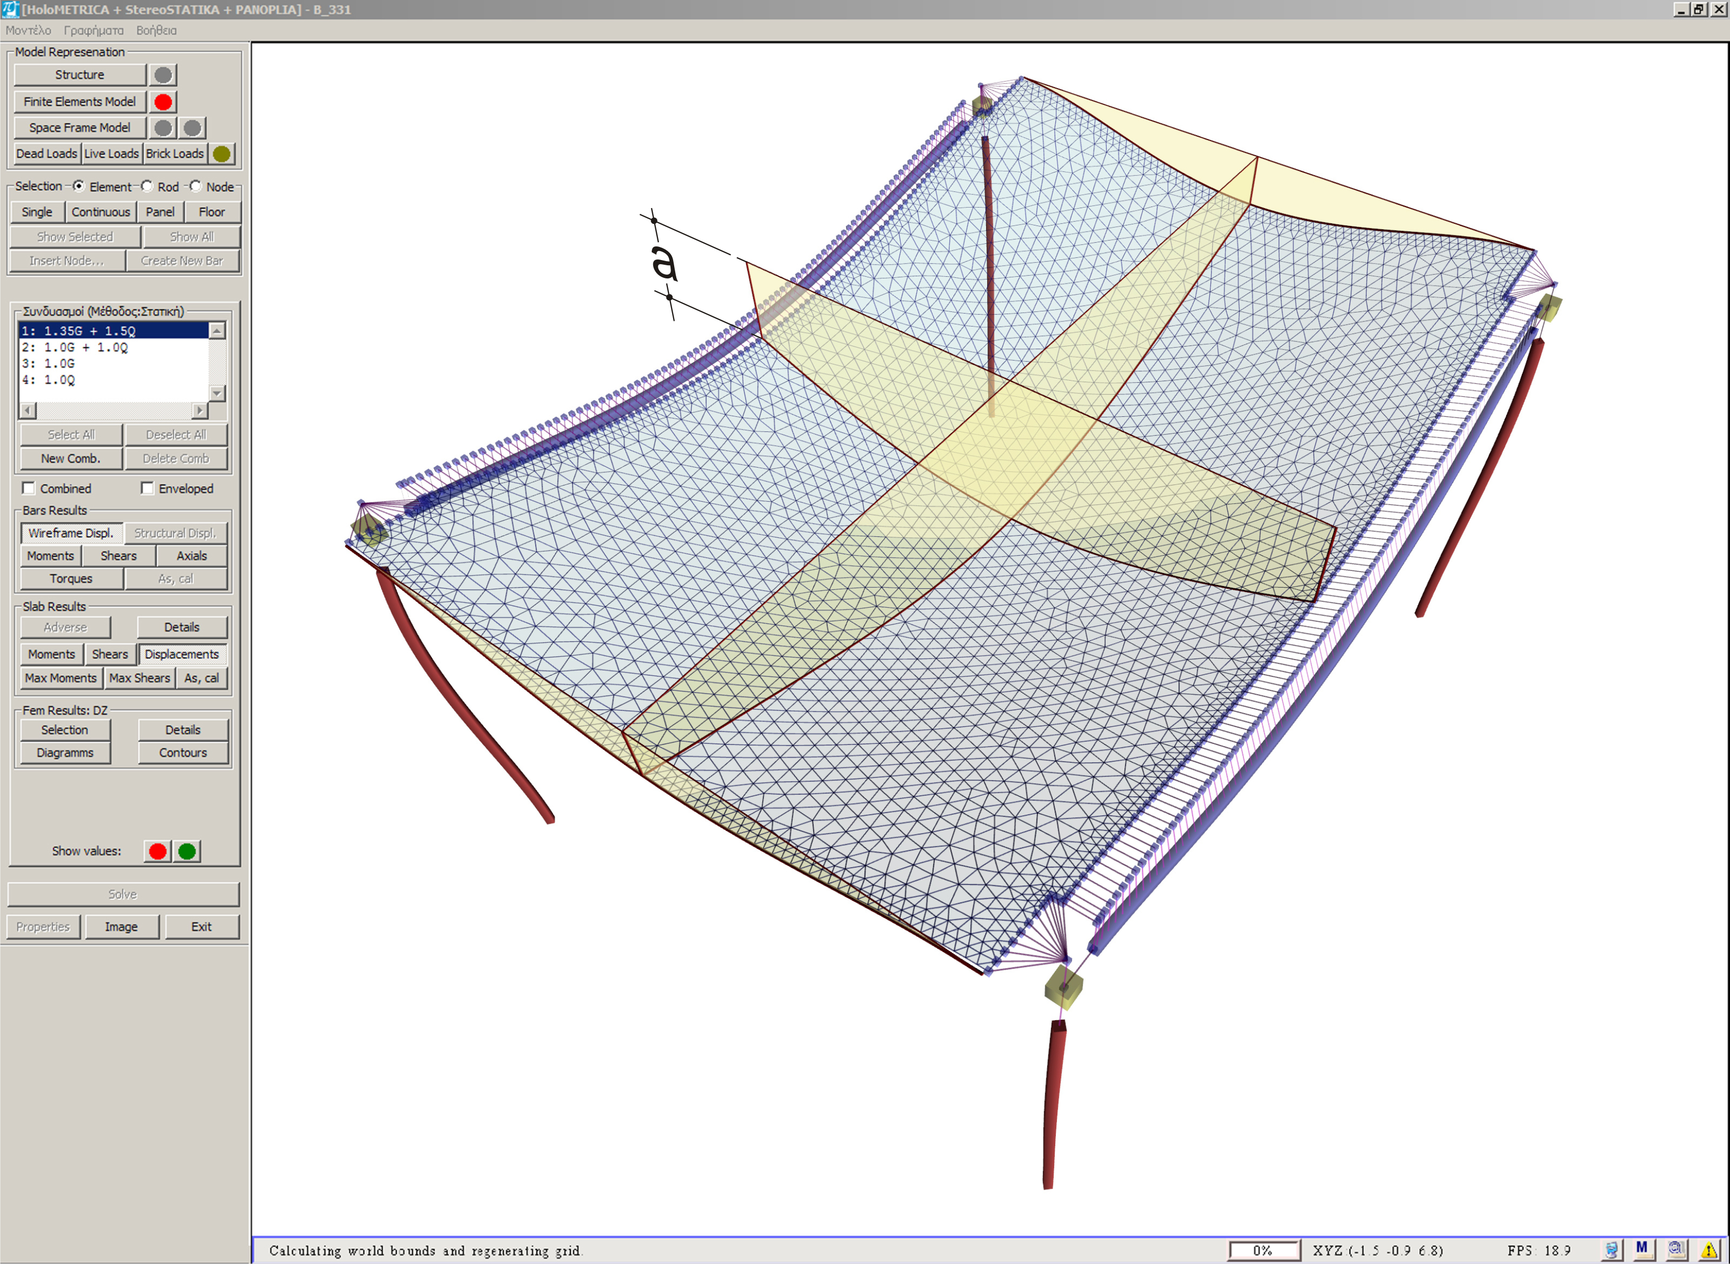Select the Rod selection radio button
Image resolution: width=1730 pixels, height=1264 pixels.
[x=147, y=186]
